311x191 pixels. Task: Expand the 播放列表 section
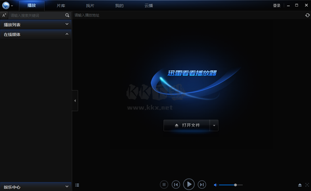pos(36,24)
